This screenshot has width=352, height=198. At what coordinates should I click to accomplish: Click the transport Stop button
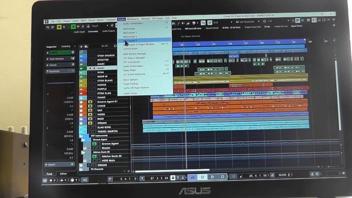pos(202,177)
